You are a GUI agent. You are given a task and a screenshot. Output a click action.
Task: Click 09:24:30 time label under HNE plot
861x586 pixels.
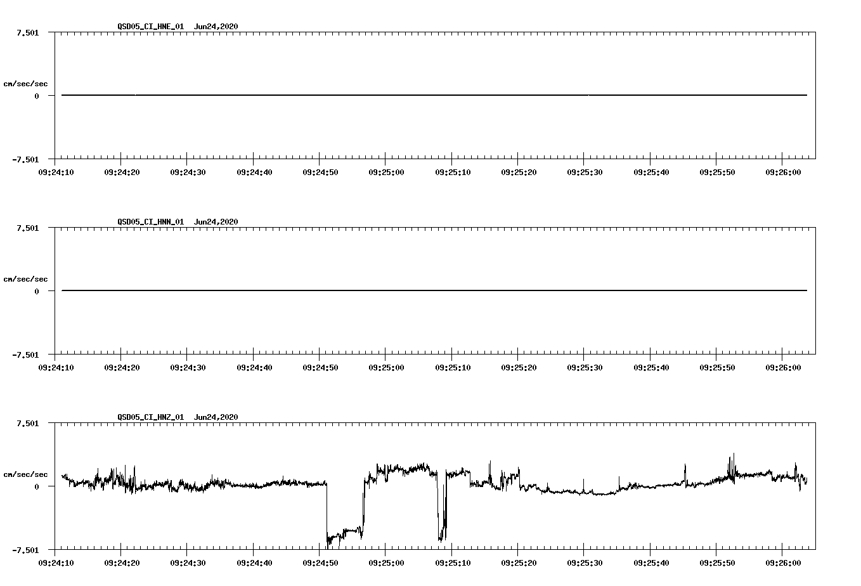(188, 172)
